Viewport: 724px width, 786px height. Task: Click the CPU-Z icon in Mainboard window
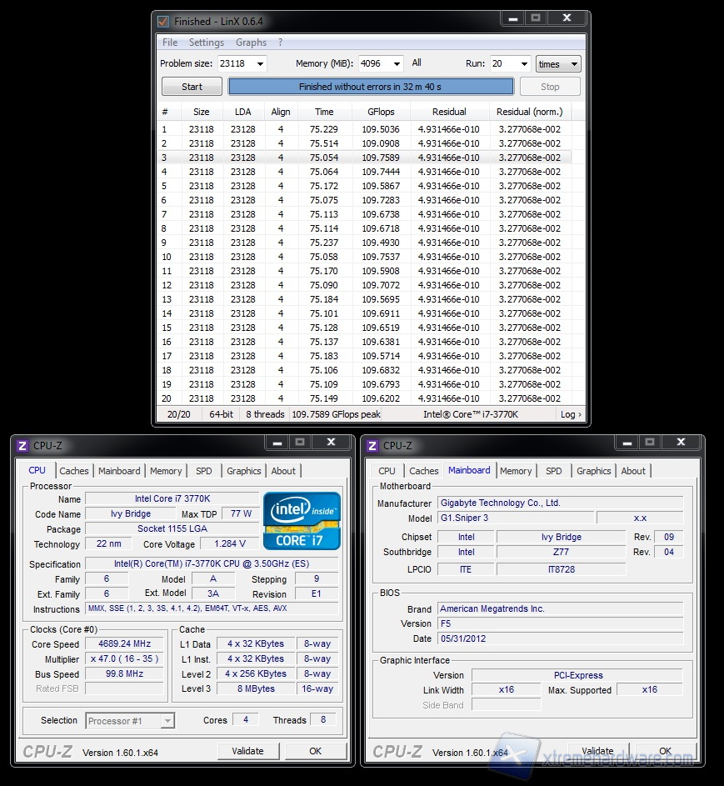pos(372,446)
